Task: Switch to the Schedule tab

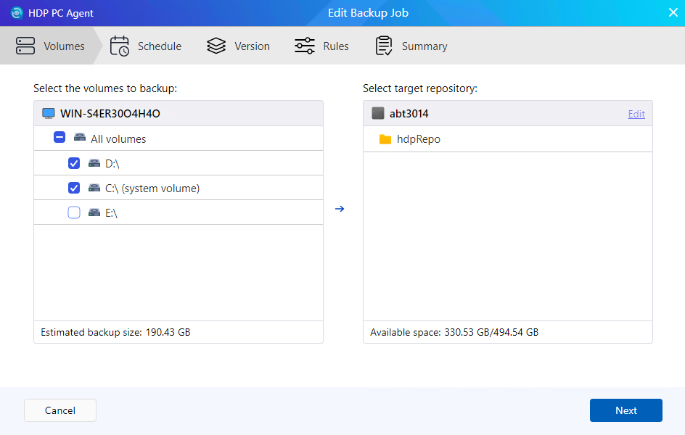Action: tap(159, 46)
